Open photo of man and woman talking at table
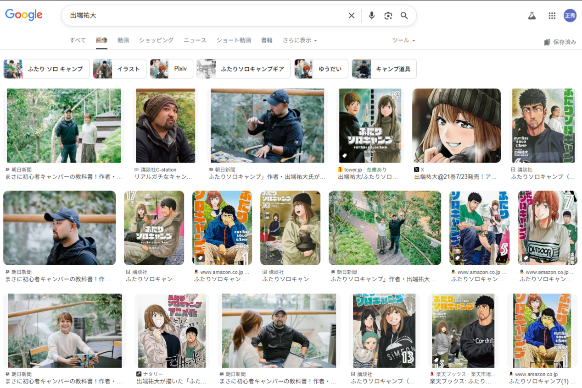The width and height of the screenshot is (582, 388). point(279,331)
